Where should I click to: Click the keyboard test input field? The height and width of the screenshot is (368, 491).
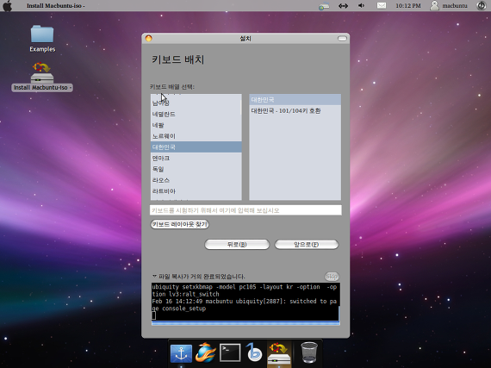pyautogui.click(x=245, y=210)
